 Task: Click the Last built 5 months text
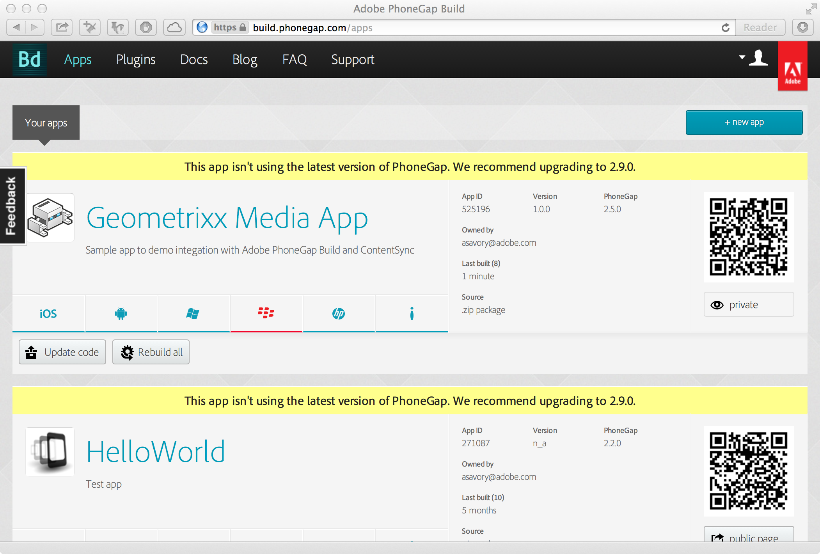click(479, 510)
